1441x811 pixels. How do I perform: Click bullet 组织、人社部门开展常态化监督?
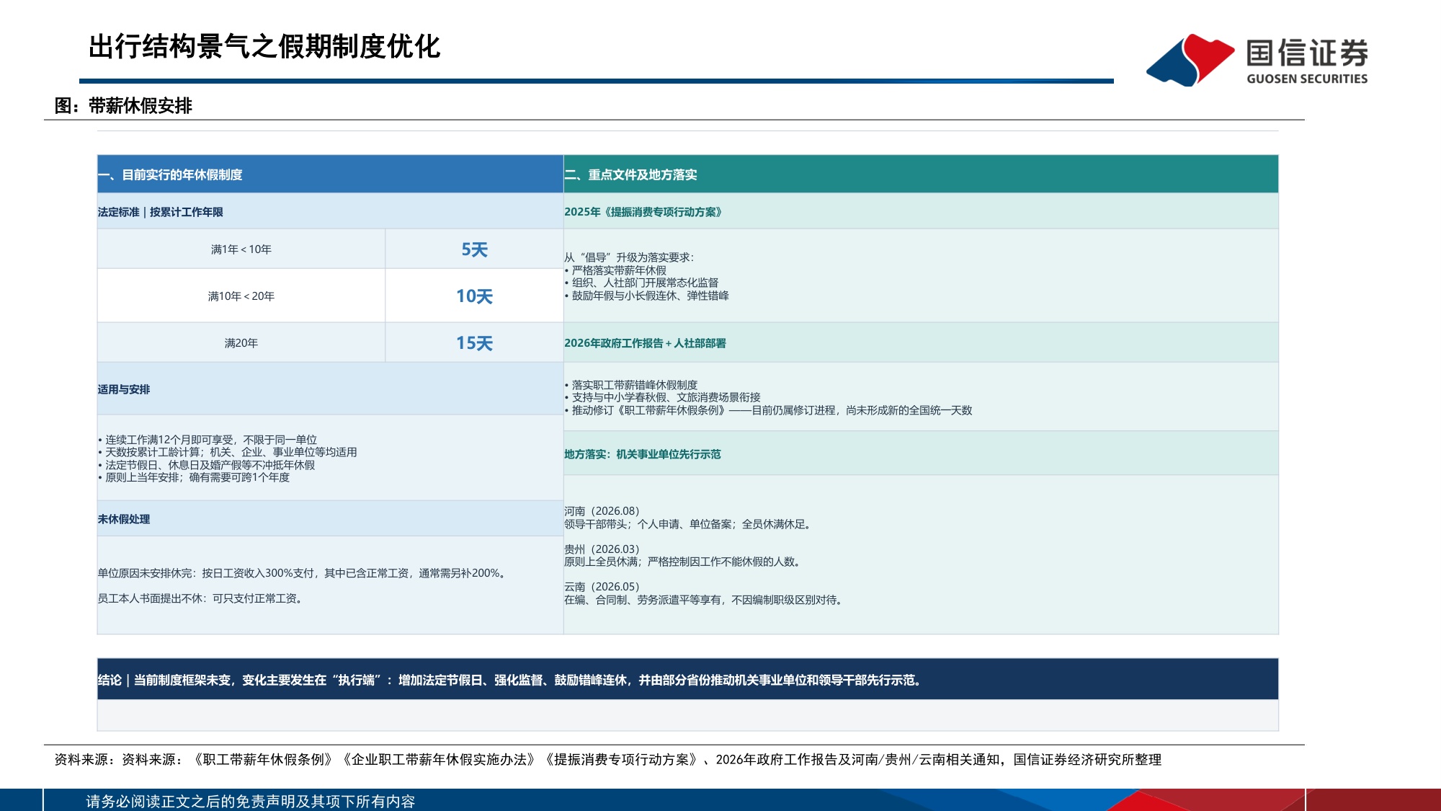641,283
